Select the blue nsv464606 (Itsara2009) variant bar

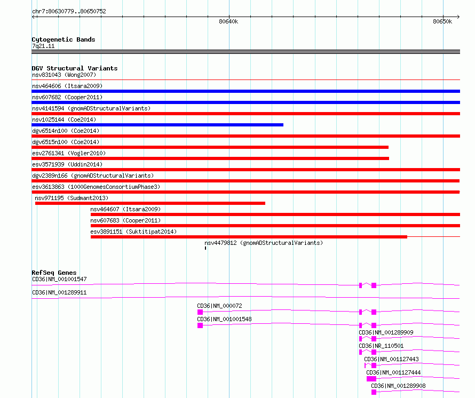click(x=246, y=91)
